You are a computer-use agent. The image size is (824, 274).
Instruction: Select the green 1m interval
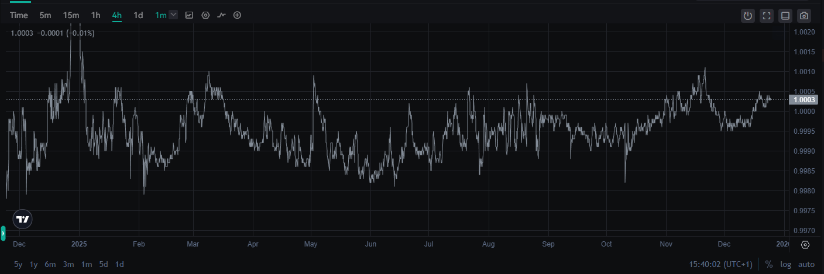[161, 15]
